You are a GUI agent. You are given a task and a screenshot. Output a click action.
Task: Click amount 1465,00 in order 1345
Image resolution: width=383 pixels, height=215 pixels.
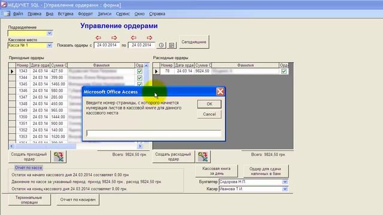[x=58, y=84]
